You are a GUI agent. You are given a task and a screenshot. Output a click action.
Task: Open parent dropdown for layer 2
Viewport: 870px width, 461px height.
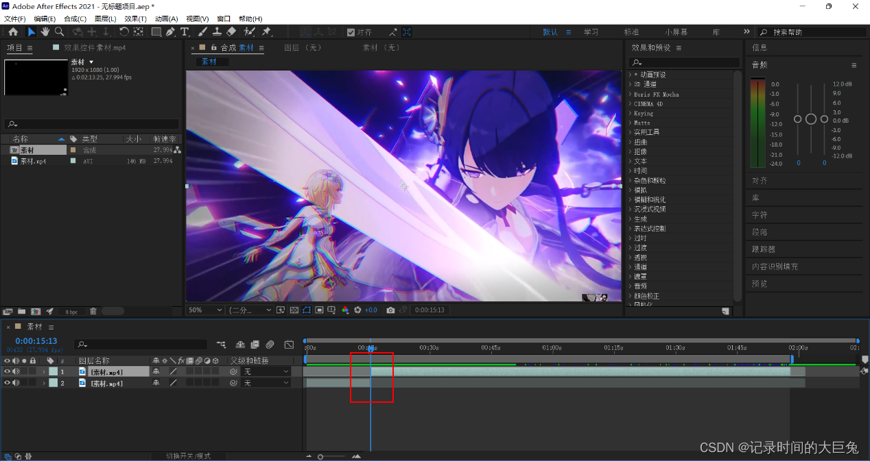(266, 384)
